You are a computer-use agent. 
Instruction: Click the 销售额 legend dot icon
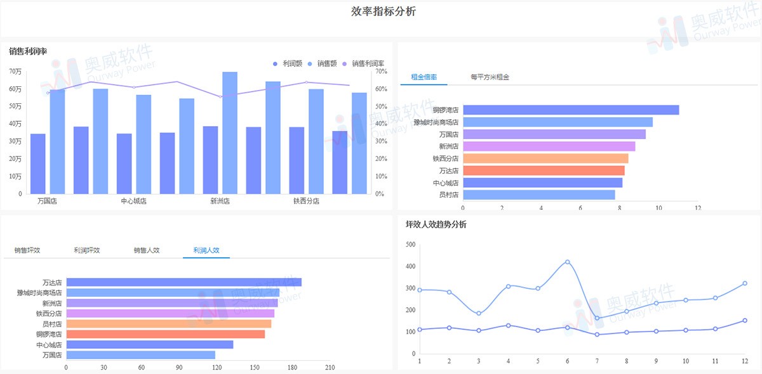310,63
